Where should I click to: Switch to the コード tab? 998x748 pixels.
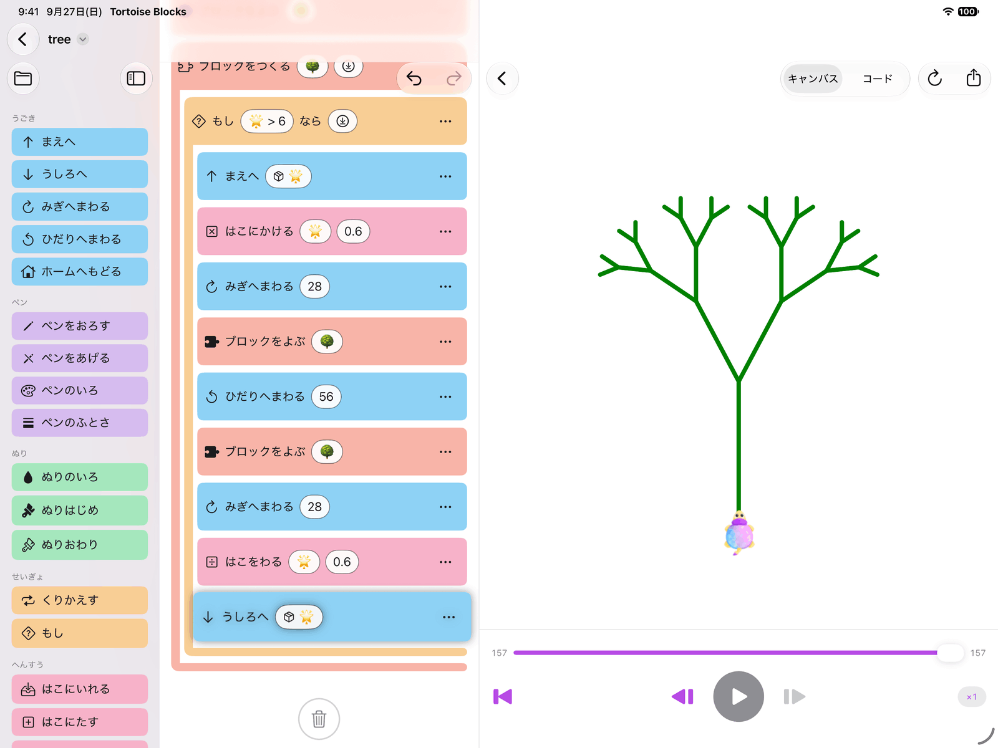877,79
